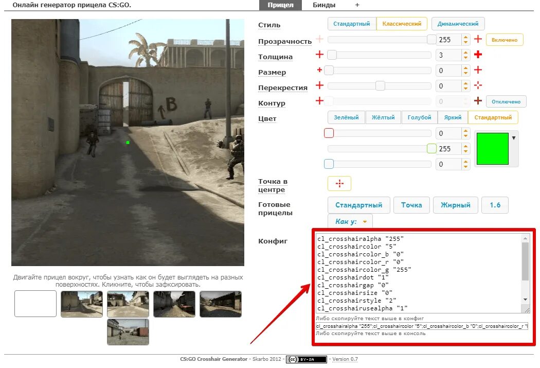This screenshot has width=540, height=368.
Task: Increase the blue channel value with the up arrow
Action: (x=465, y=162)
